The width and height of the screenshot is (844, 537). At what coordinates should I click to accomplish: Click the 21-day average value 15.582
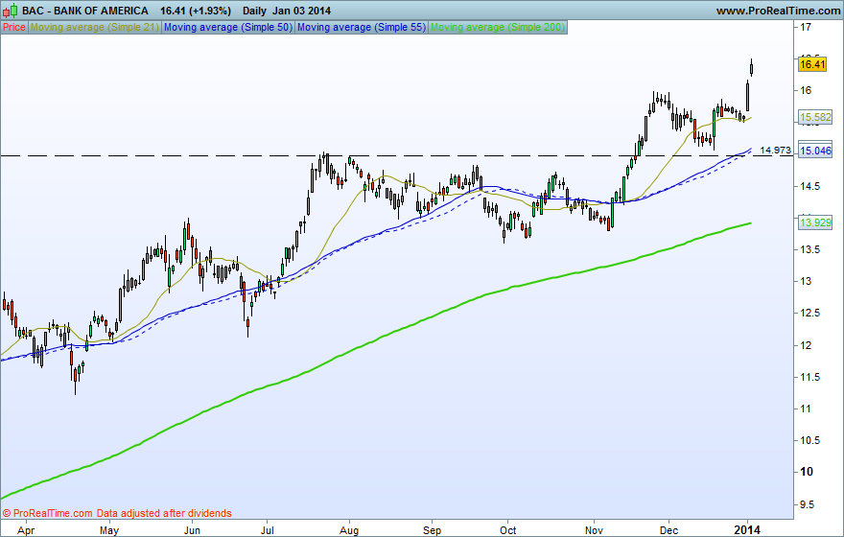[x=815, y=117]
